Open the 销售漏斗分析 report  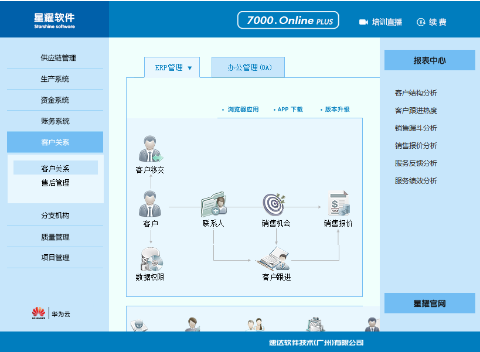tap(416, 128)
